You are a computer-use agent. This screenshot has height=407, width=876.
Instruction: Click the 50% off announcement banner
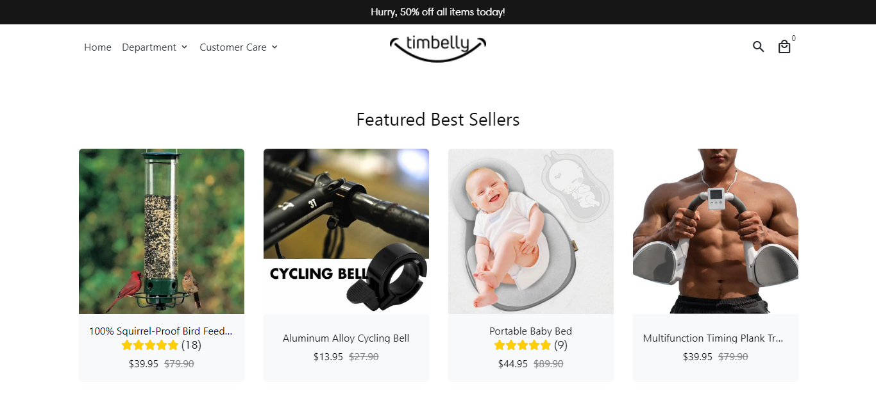tap(438, 12)
